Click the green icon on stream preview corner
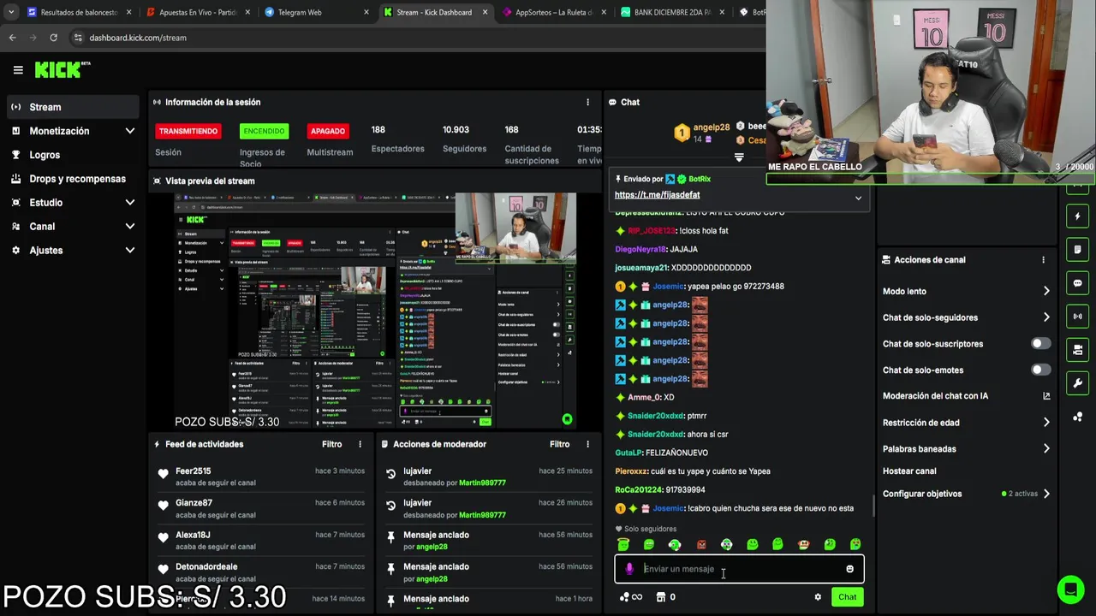1096x616 pixels. click(567, 418)
